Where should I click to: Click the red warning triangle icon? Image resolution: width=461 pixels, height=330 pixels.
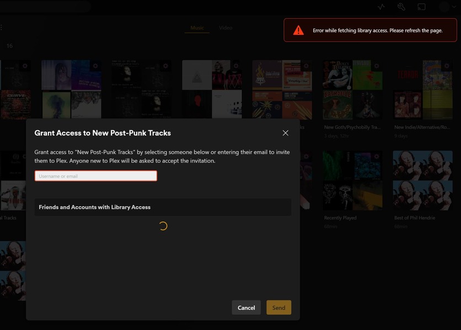(x=298, y=30)
